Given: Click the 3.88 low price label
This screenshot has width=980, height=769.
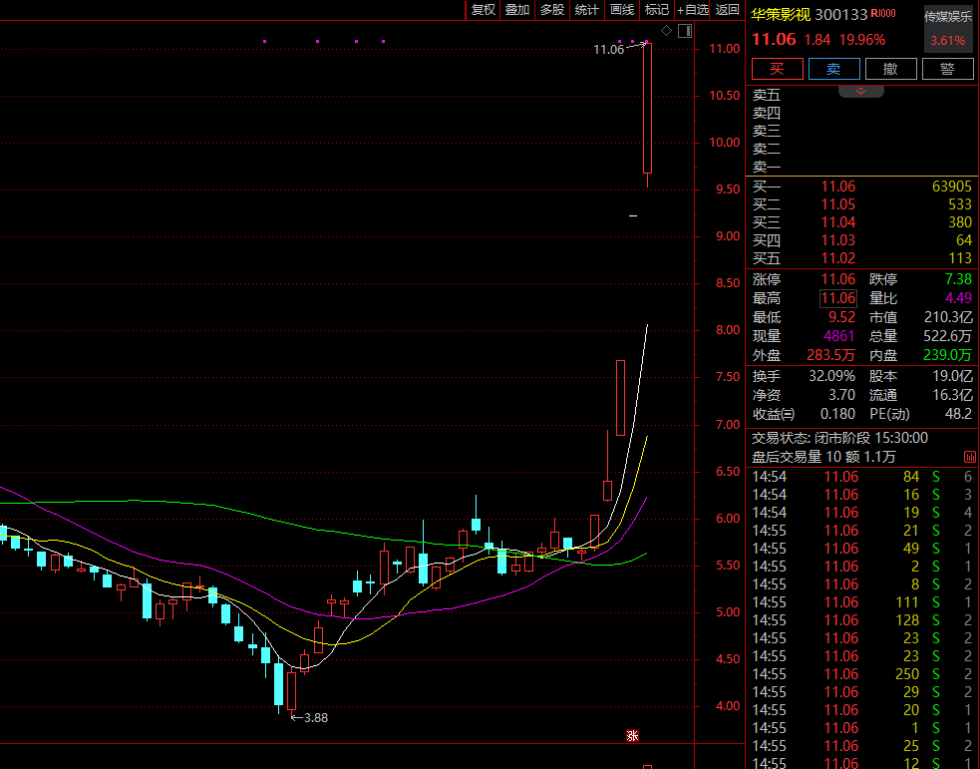Looking at the screenshot, I should 316,718.
